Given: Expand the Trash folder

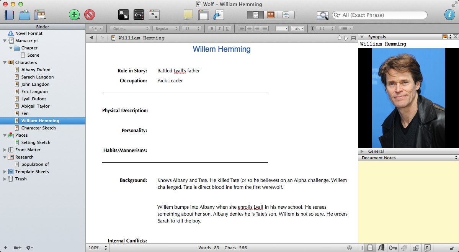Looking at the screenshot, I should (5, 179).
